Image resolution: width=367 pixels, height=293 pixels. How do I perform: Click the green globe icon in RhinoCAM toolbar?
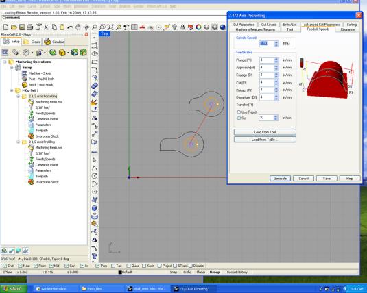pyautogui.click(x=53, y=52)
